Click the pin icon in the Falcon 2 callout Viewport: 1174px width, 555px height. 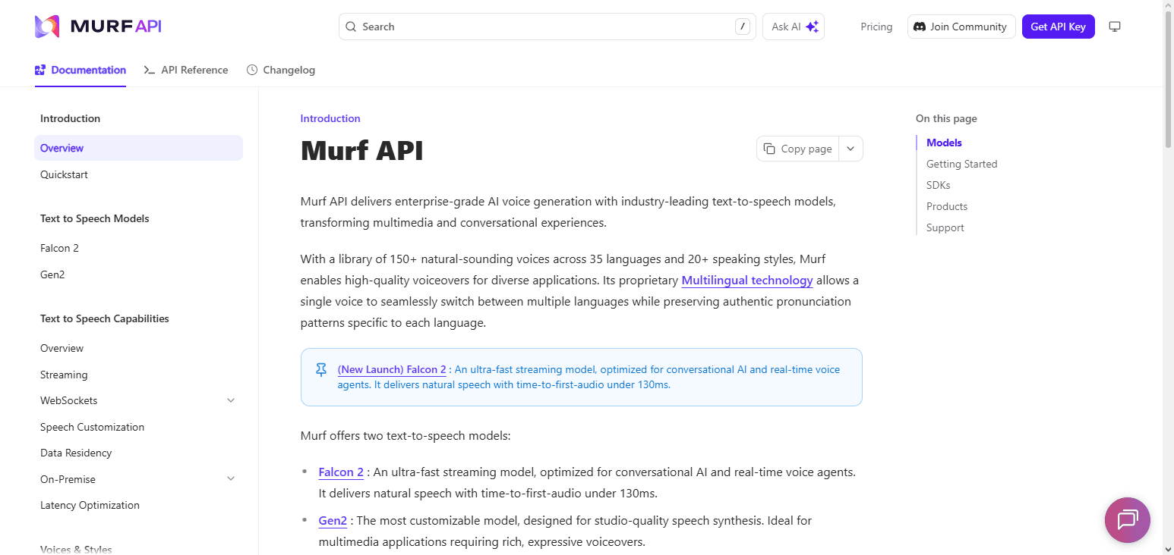pyautogui.click(x=321, y=370)
